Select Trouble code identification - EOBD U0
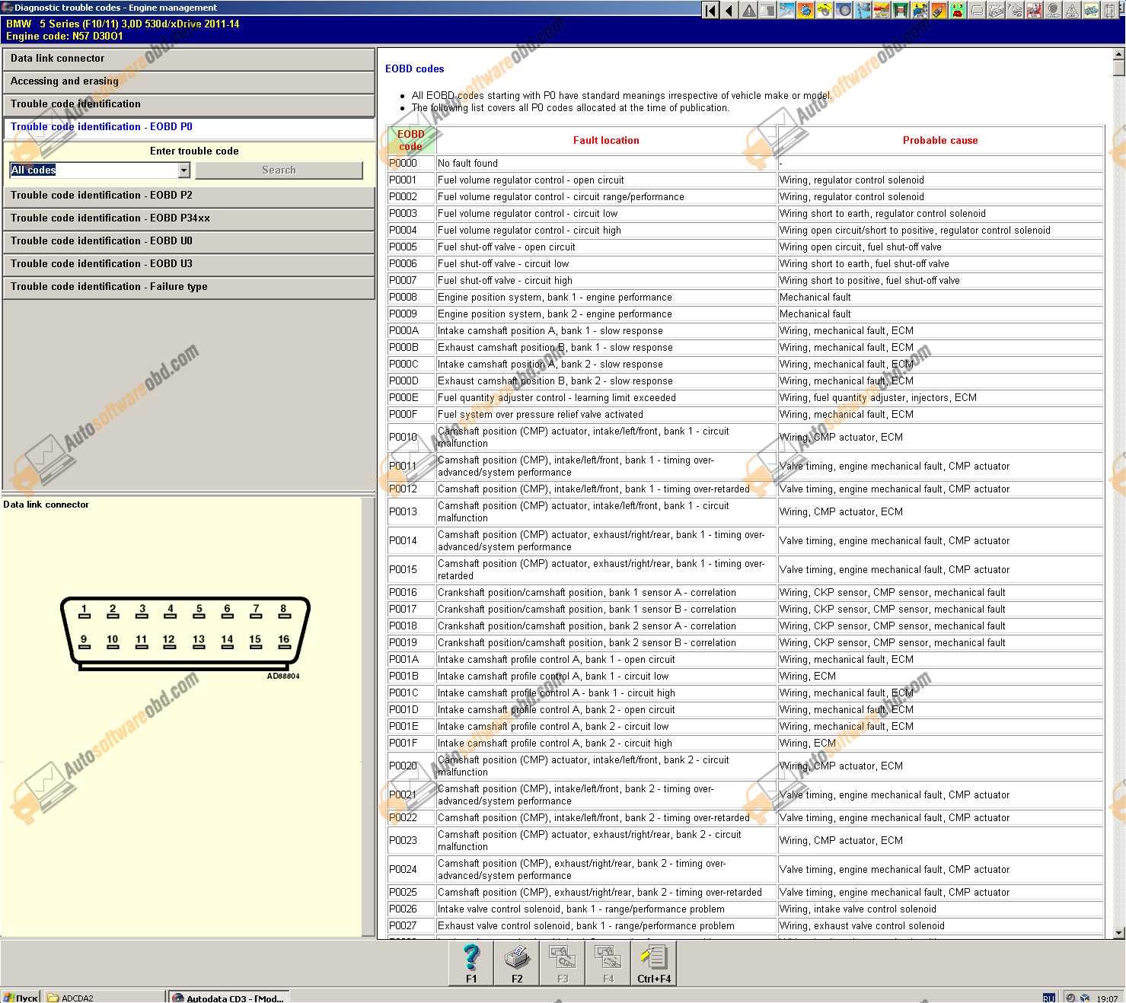 click(x=189, y=241)
